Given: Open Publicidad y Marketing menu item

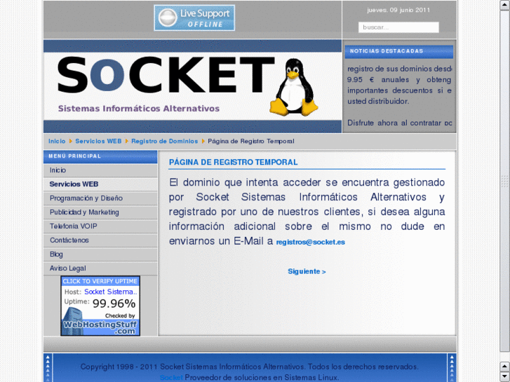Looking at the screenshot, I should 100,212.
